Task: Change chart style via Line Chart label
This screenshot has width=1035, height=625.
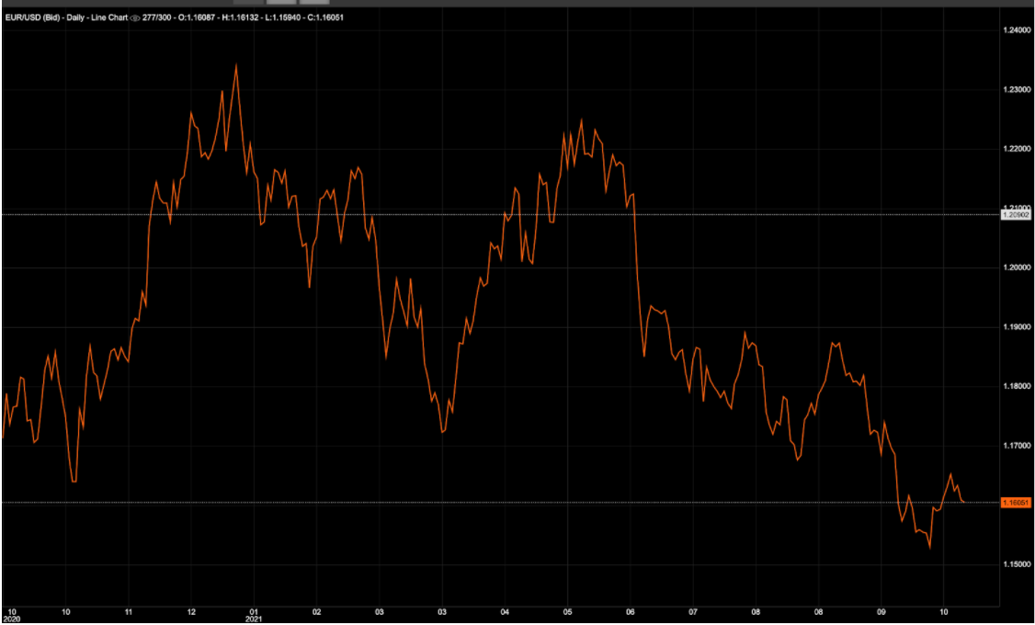Action: [x=109, y=15]
